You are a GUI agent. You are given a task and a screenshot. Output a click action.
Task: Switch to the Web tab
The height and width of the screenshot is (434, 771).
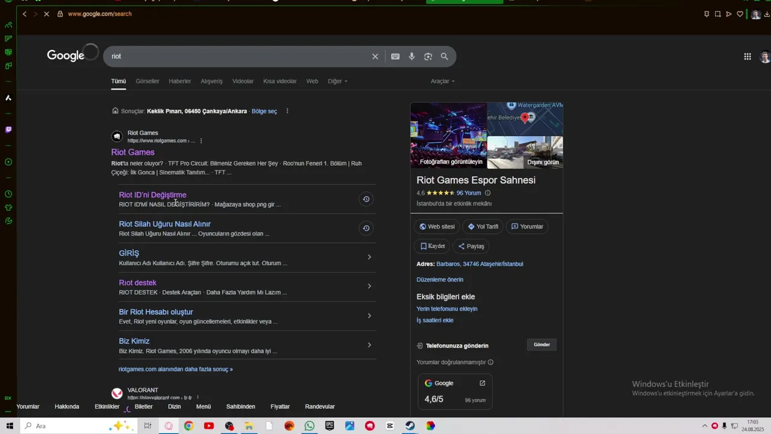[312, 81]
